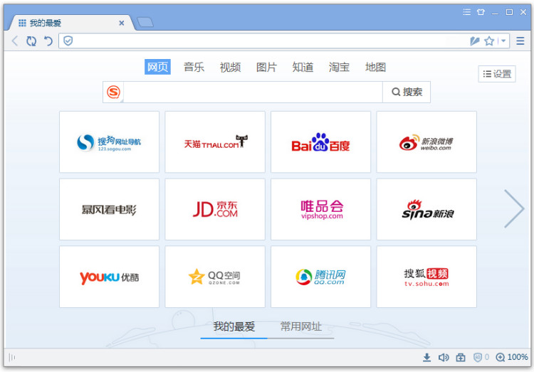This screenshot has height=372, width=534.
Task: Close the 我的最爱 tab
Action: tap(122, 23)
